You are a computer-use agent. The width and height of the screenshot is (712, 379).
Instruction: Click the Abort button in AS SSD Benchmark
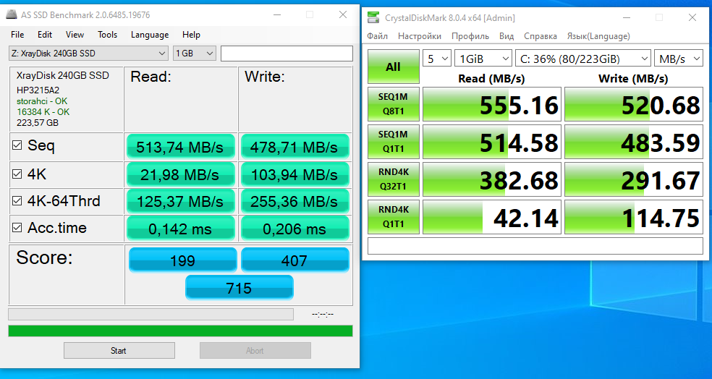tap(255, 350)
